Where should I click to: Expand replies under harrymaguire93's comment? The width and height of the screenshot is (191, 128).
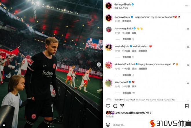coord(128,39)
